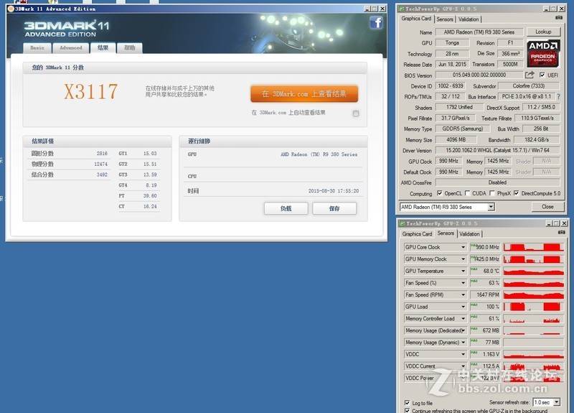Open the GPU Load sensor dropdown

pyautogui.click(x=463, y=307)
